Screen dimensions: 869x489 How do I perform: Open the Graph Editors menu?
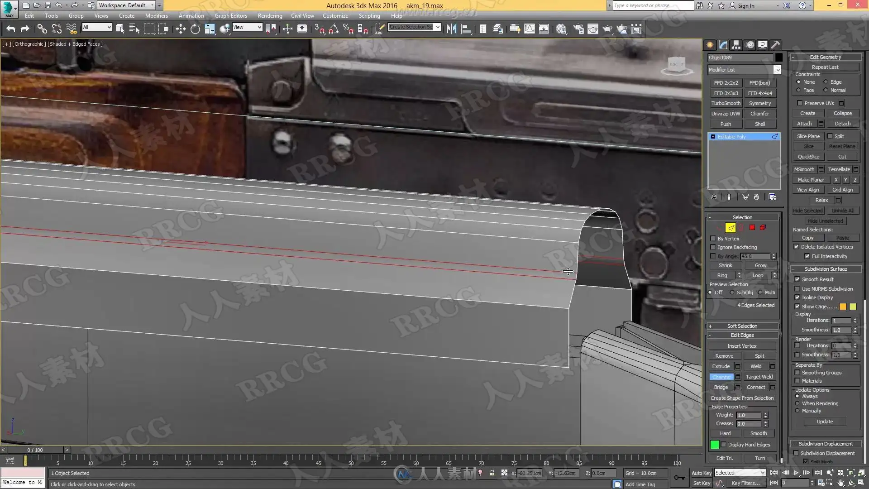click(231, 16)
